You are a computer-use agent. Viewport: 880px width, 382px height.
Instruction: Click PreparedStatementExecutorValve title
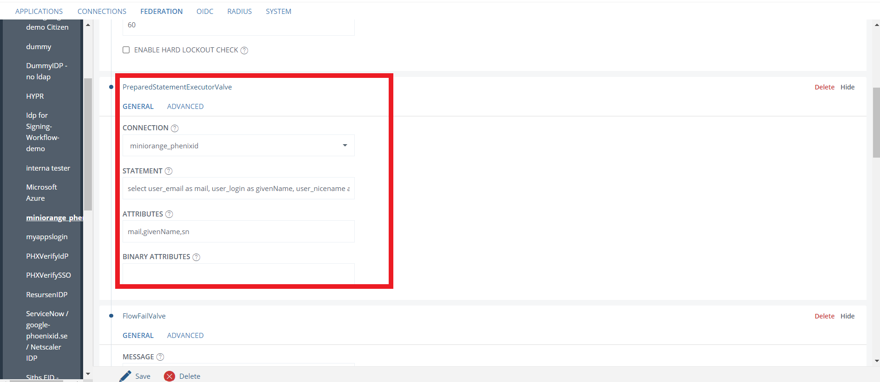177,87
